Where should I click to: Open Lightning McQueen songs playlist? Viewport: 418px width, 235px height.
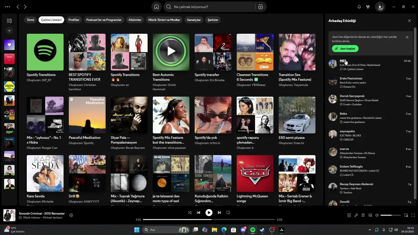(255, 174)
